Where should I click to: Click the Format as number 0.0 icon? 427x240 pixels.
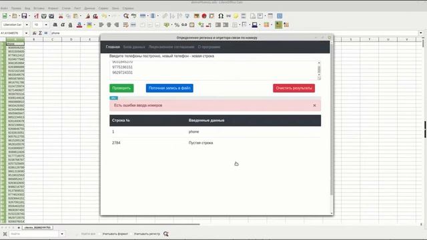coord(184,25)
